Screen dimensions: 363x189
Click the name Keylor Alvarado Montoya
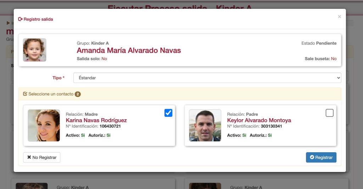click(x=259, y=120)
